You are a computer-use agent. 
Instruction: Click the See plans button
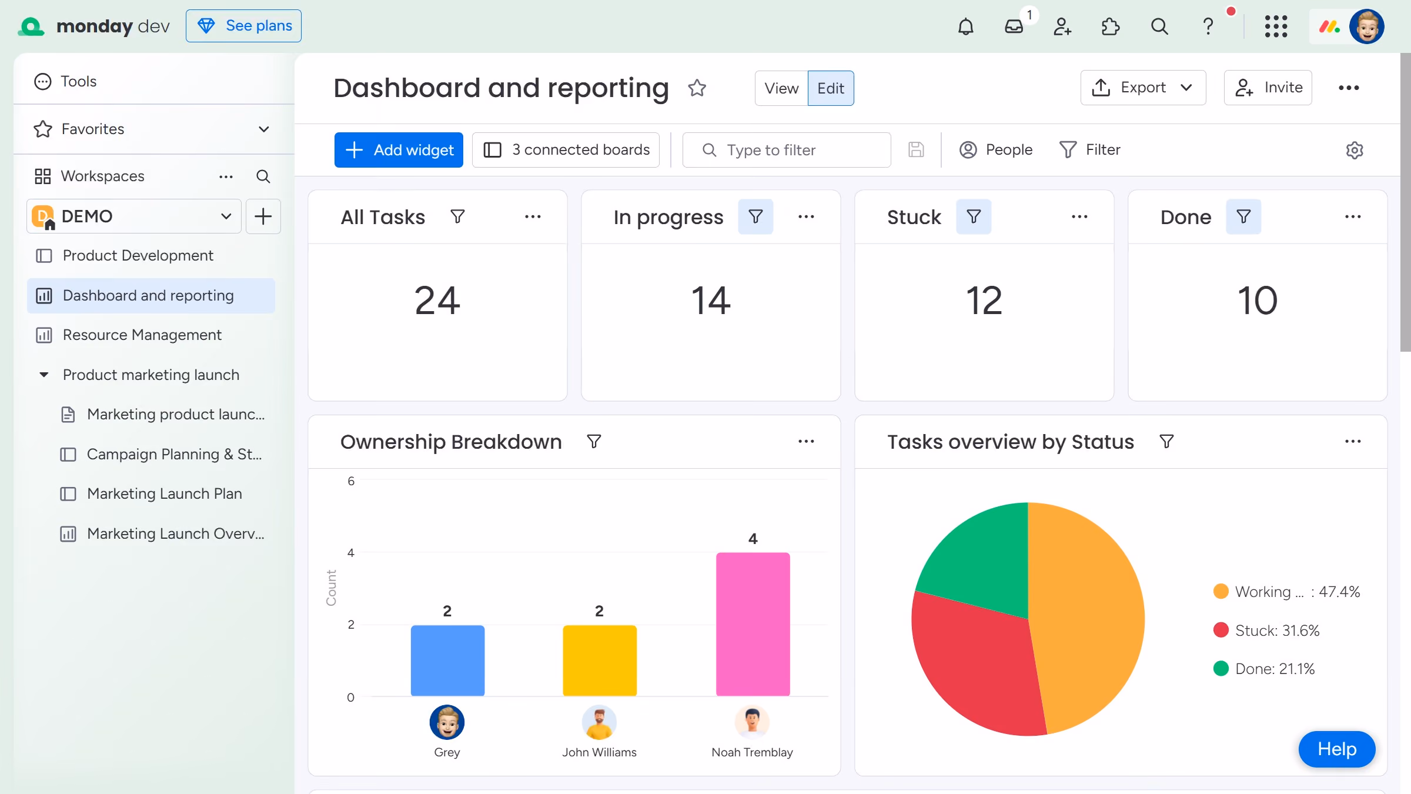tap(243, 26)
